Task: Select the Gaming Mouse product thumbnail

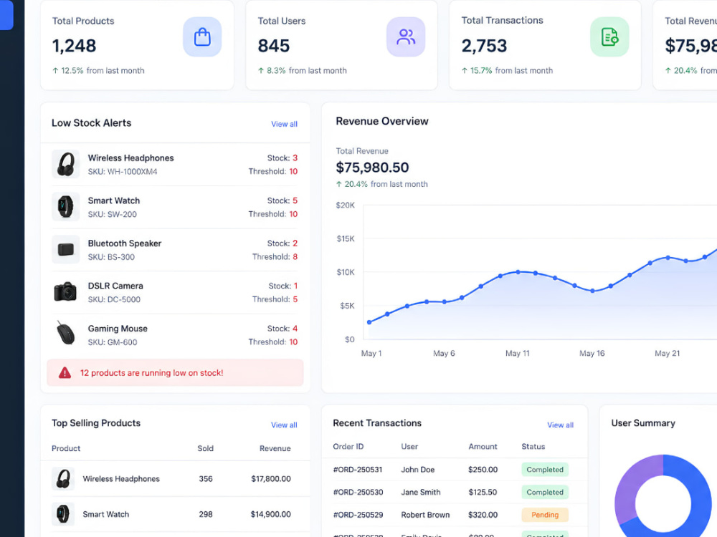Action: (66, 333)
